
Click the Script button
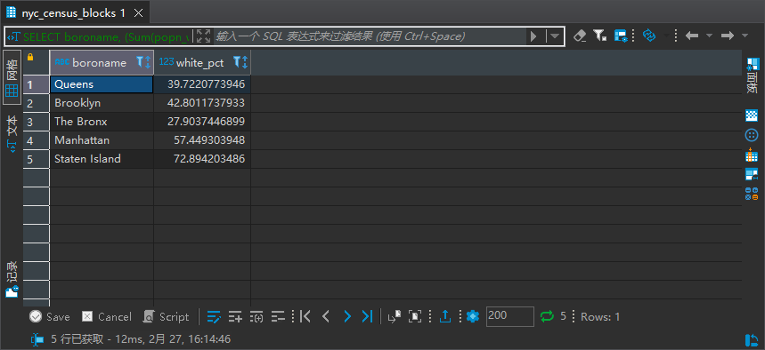tap(166, 317)
